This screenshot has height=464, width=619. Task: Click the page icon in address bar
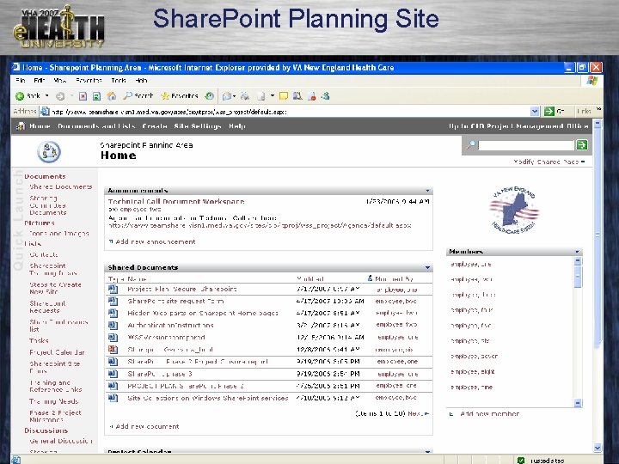tap(46, 112)
